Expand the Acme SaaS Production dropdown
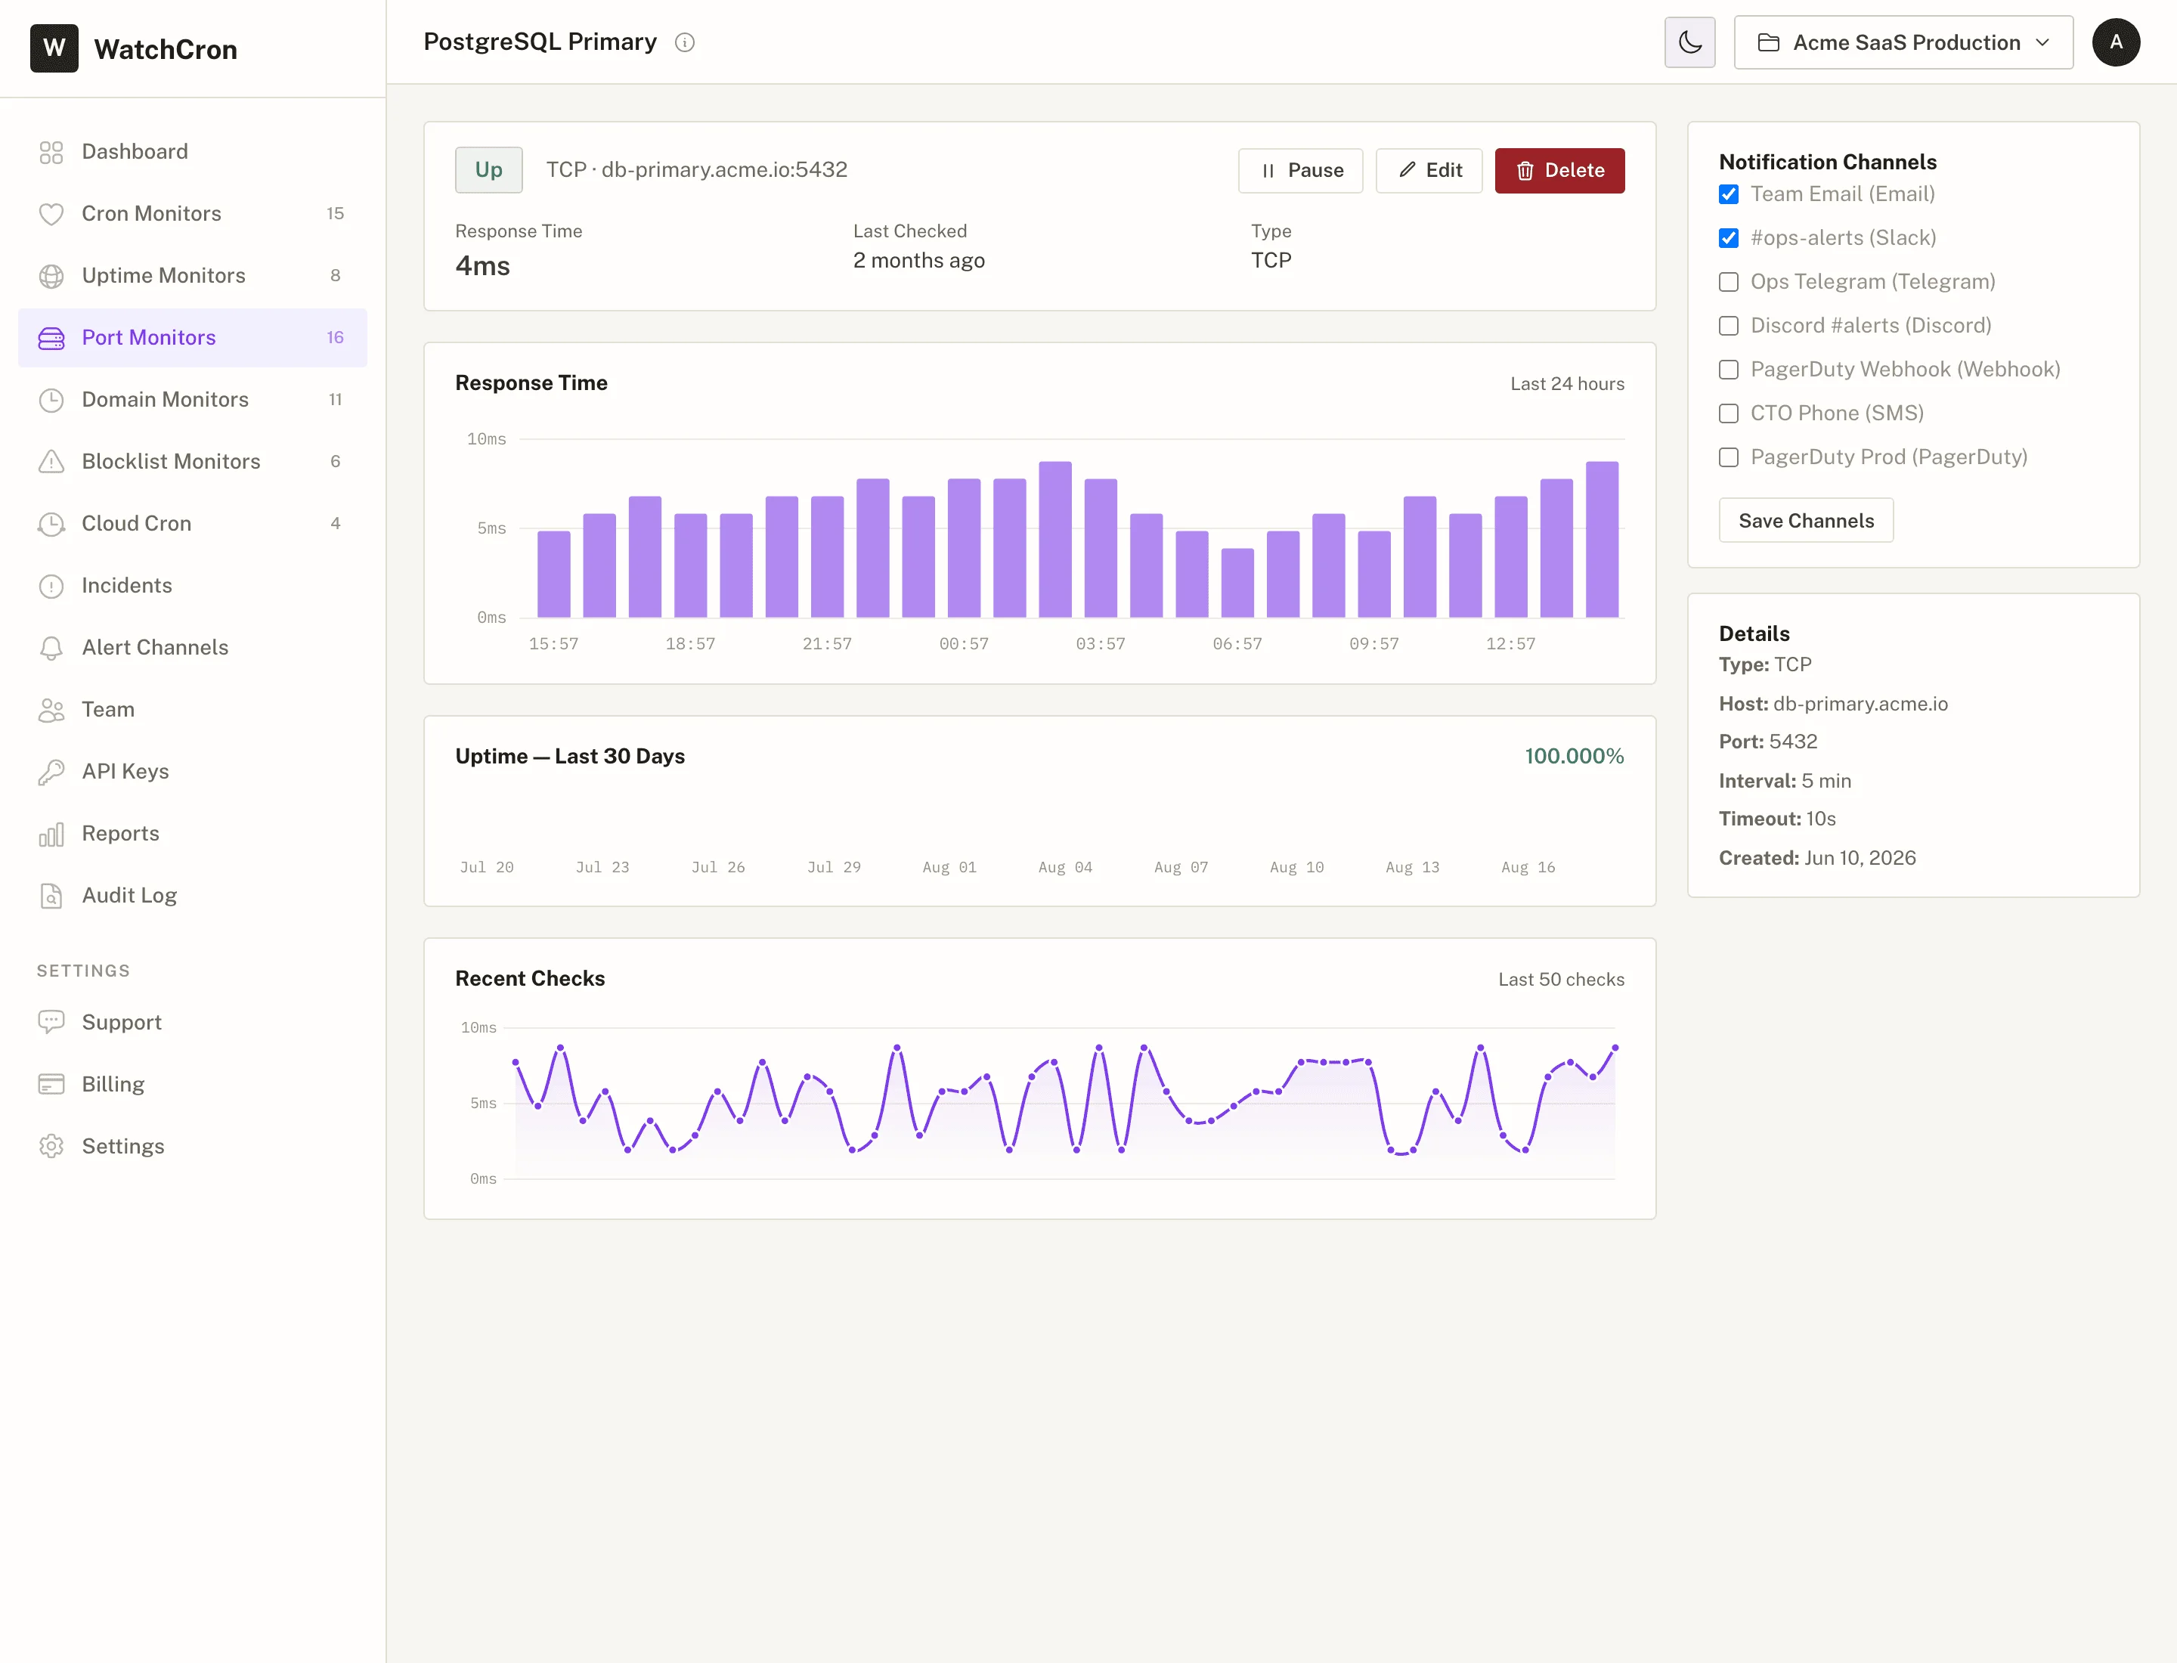 tap(1903, 42)
